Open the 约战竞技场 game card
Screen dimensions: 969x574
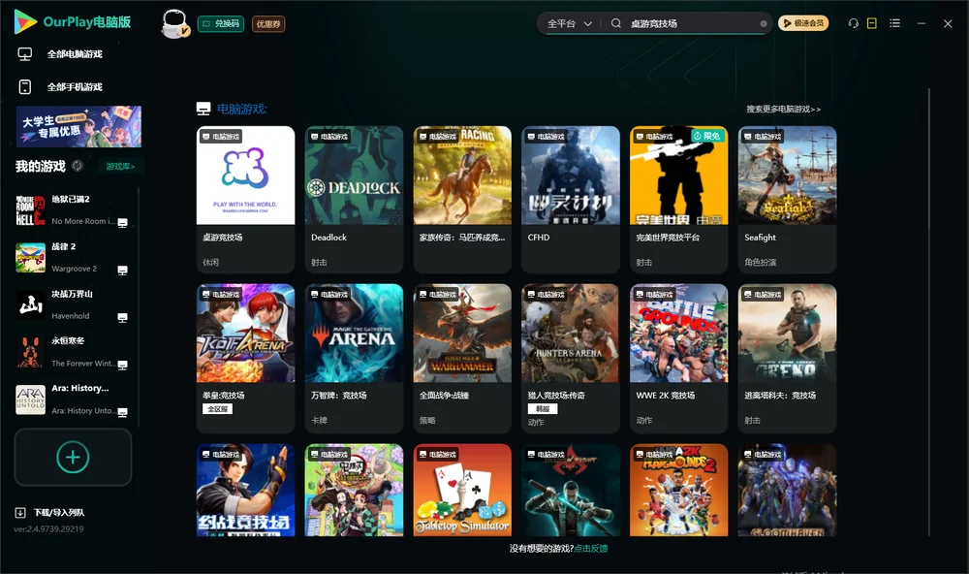(245, 490)
